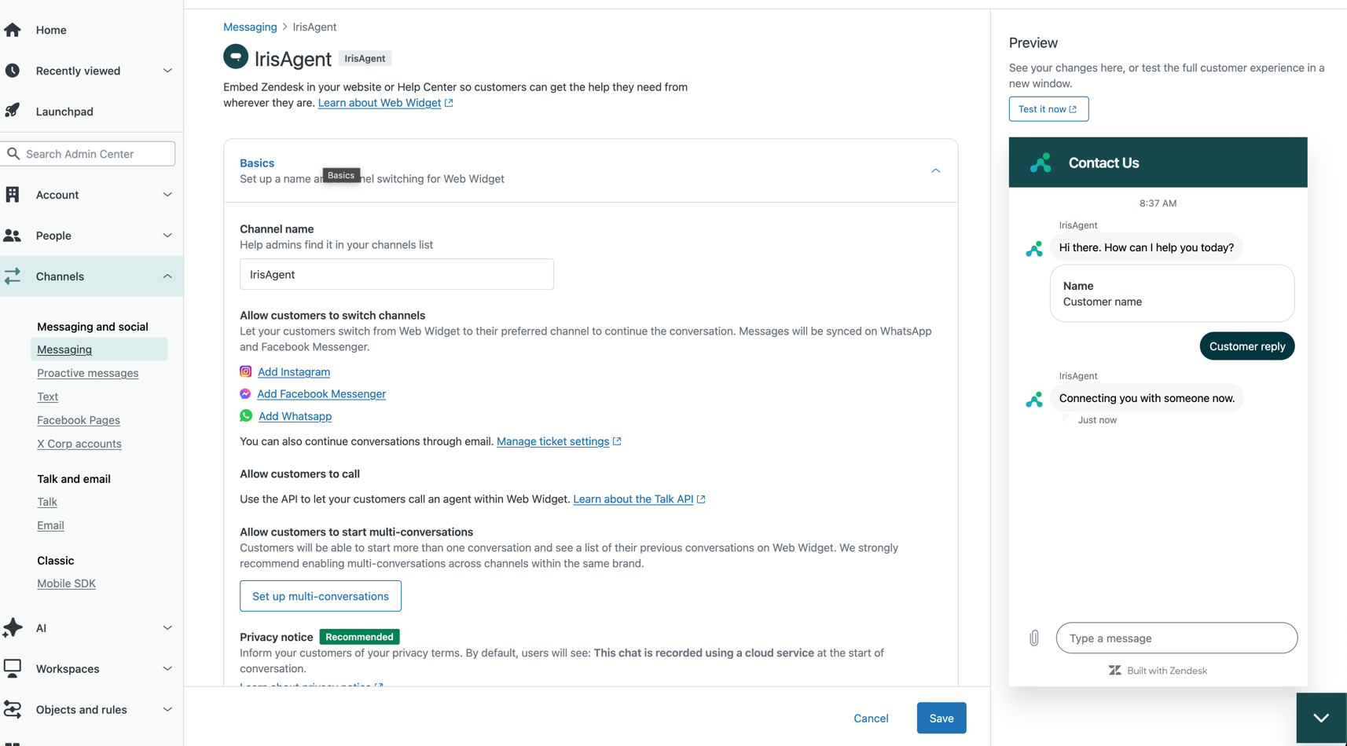Screen dimensions: 1347x746
Task: Click the paperclip attachment icon in preview chat
Action: [1033, 638]
